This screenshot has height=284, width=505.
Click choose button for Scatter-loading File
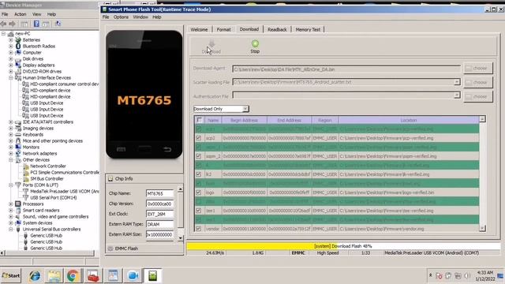pyautogui.click(x=478, y=82)
